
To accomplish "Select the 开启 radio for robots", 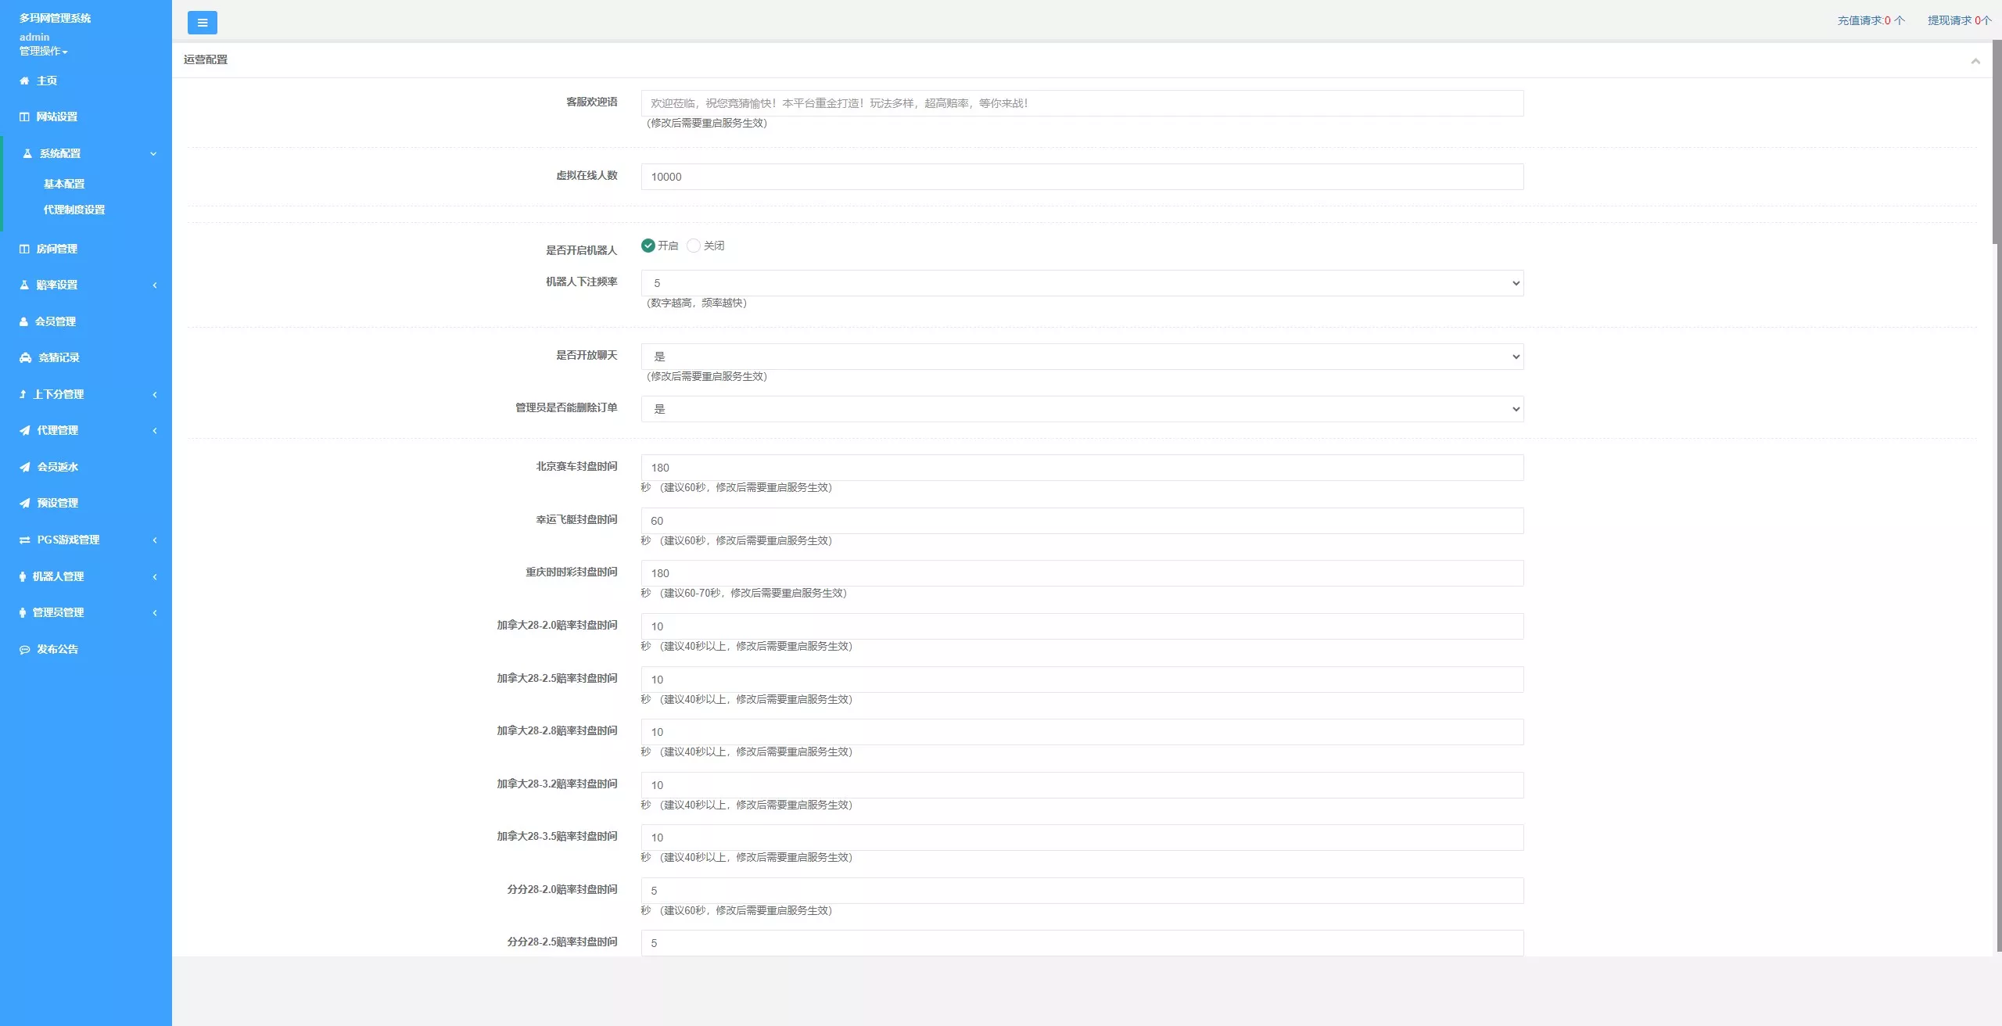I will pos(648,246).
